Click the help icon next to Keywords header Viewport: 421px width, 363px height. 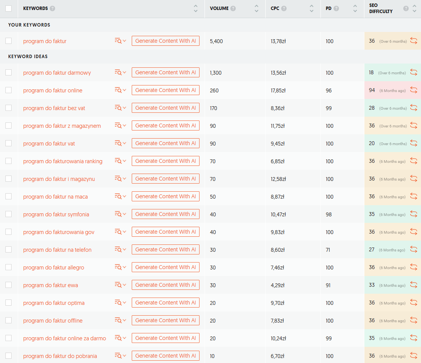(53, 8)
